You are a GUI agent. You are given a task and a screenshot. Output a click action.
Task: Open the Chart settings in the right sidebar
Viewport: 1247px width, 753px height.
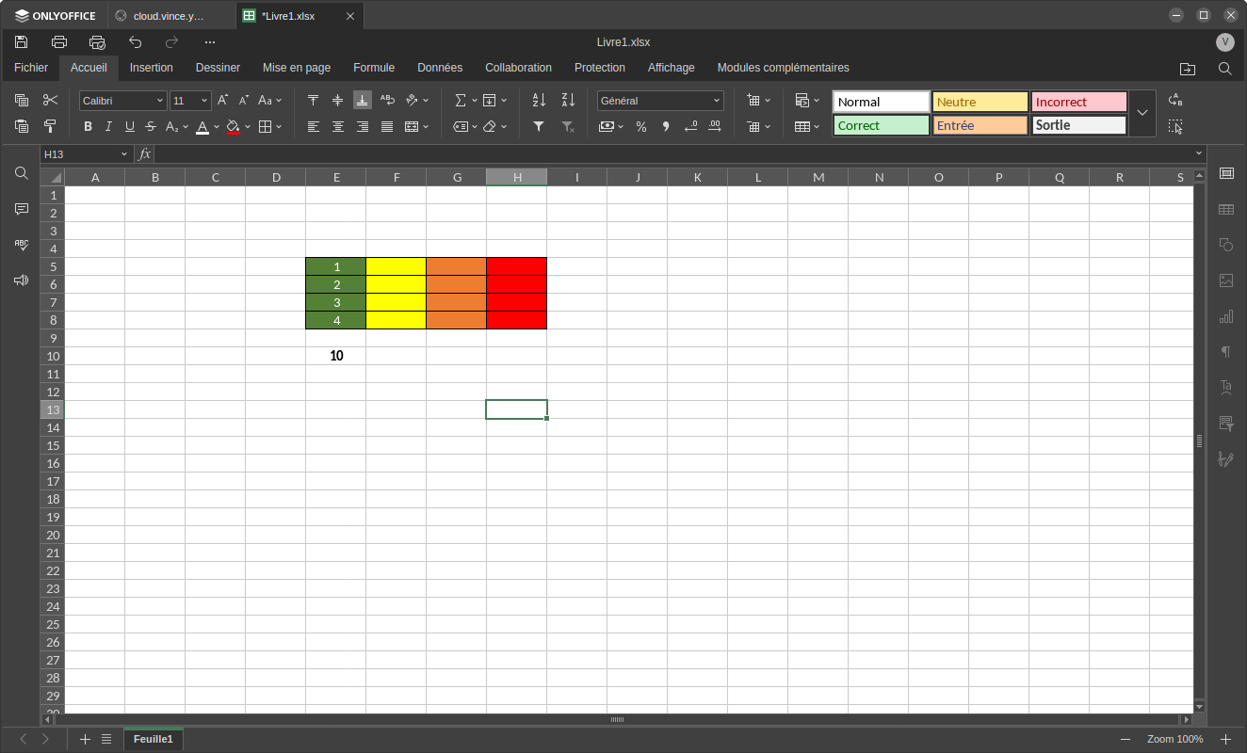[1225, 316]
